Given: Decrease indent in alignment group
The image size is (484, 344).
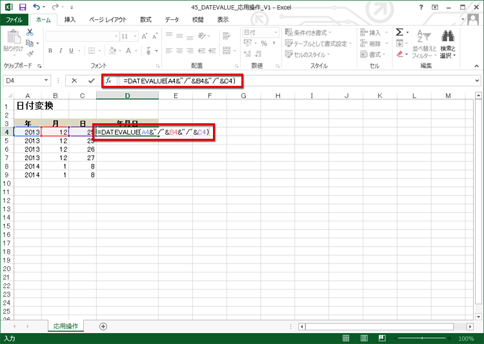Looking at the screenshot, I should 201,50.
